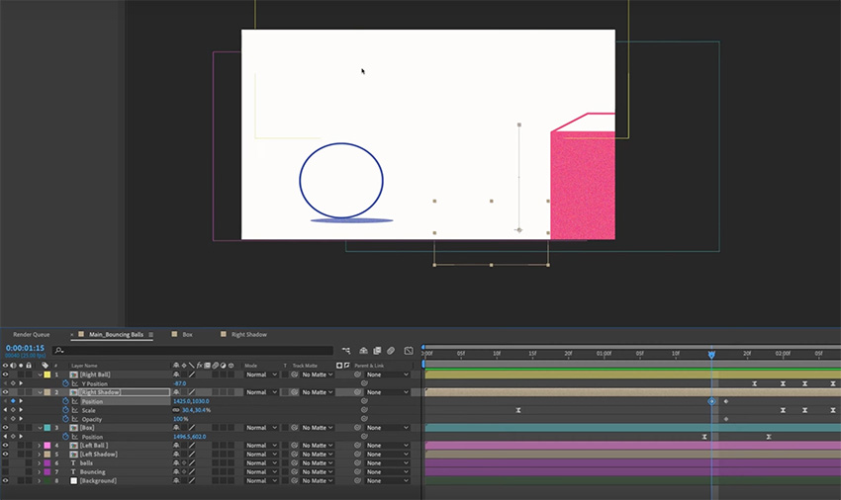Toggle the Scale property stopwatch

point(66,410)
